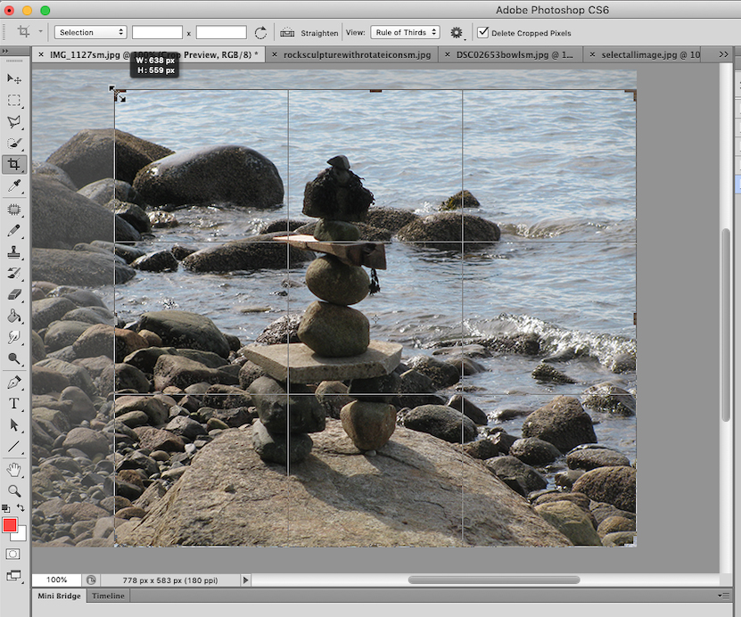Open the Selection aspect ratio dropdown
The image size is (741, 617).
coord(91,32)
